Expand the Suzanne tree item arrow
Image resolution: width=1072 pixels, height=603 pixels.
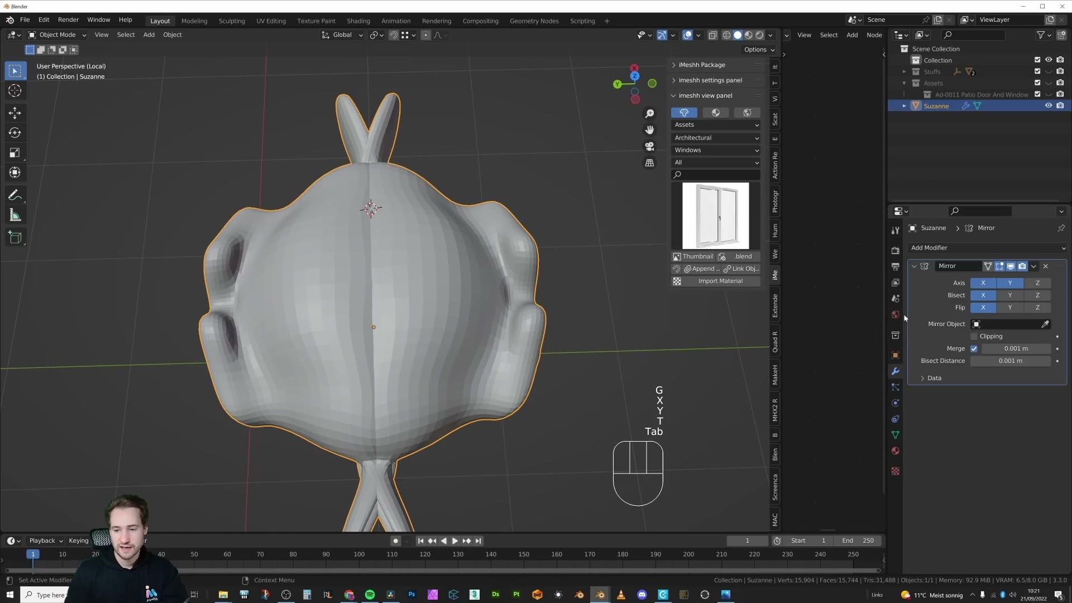pyautogui.click(x=904, y=106)
